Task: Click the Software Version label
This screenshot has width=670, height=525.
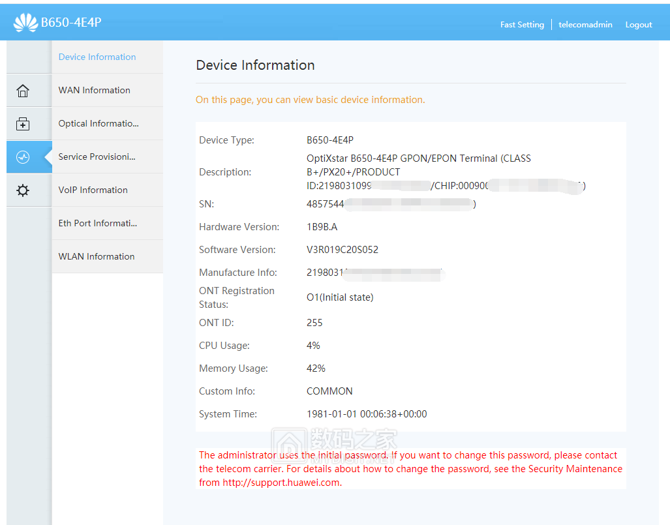Action: [x=237, y=250]
